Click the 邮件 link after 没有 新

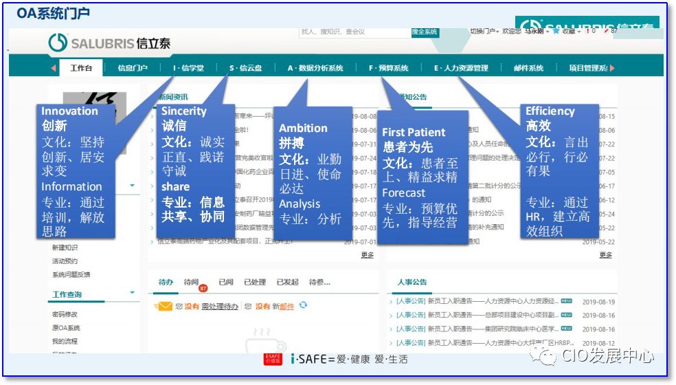286,306
